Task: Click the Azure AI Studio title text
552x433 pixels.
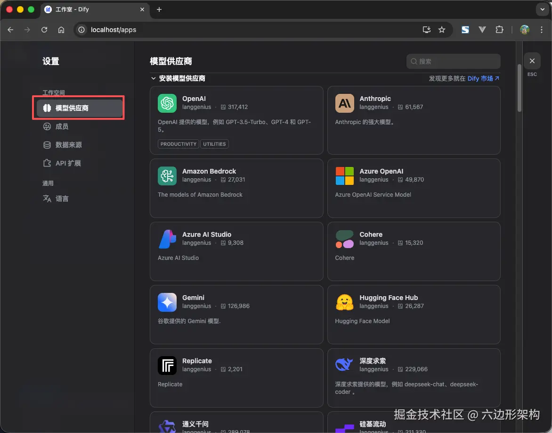Action: [x=207, y=234]
